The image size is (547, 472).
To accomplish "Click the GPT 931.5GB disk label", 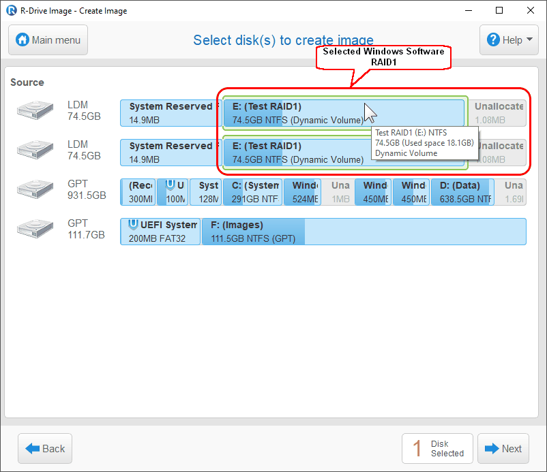I will 87,189.
